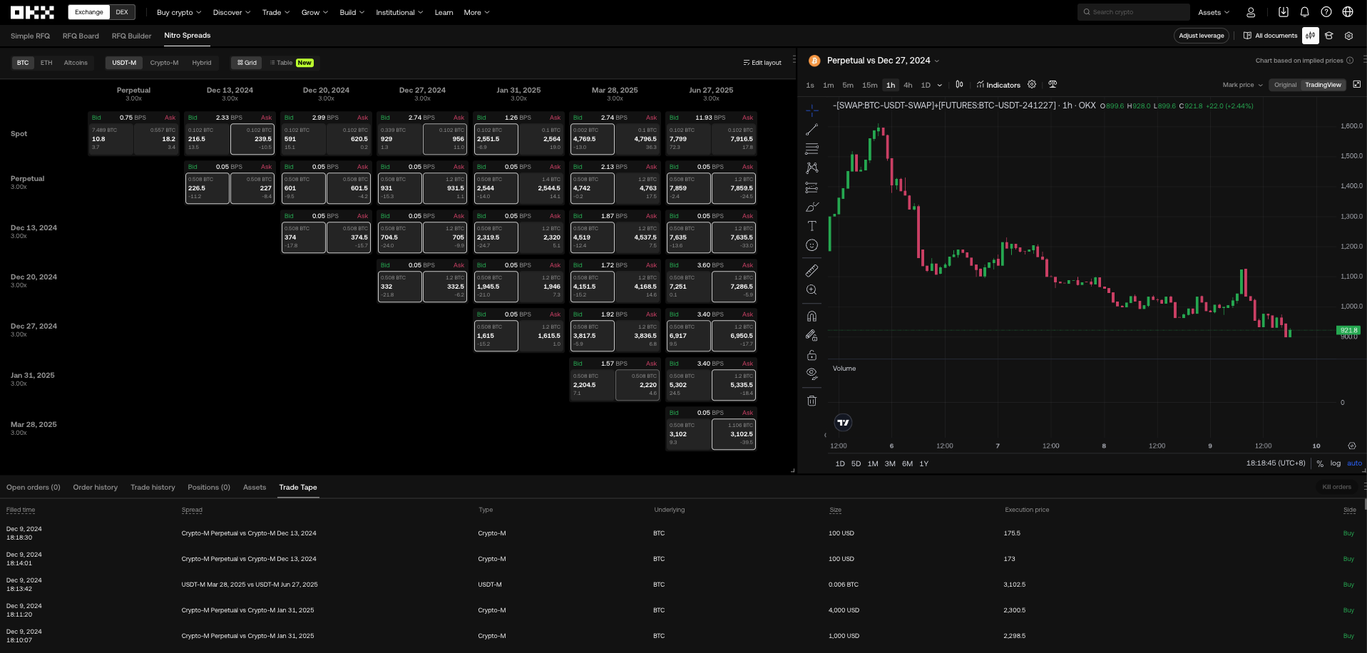
Task: Select the trend line drawing tool
Action: pos(812,130)
